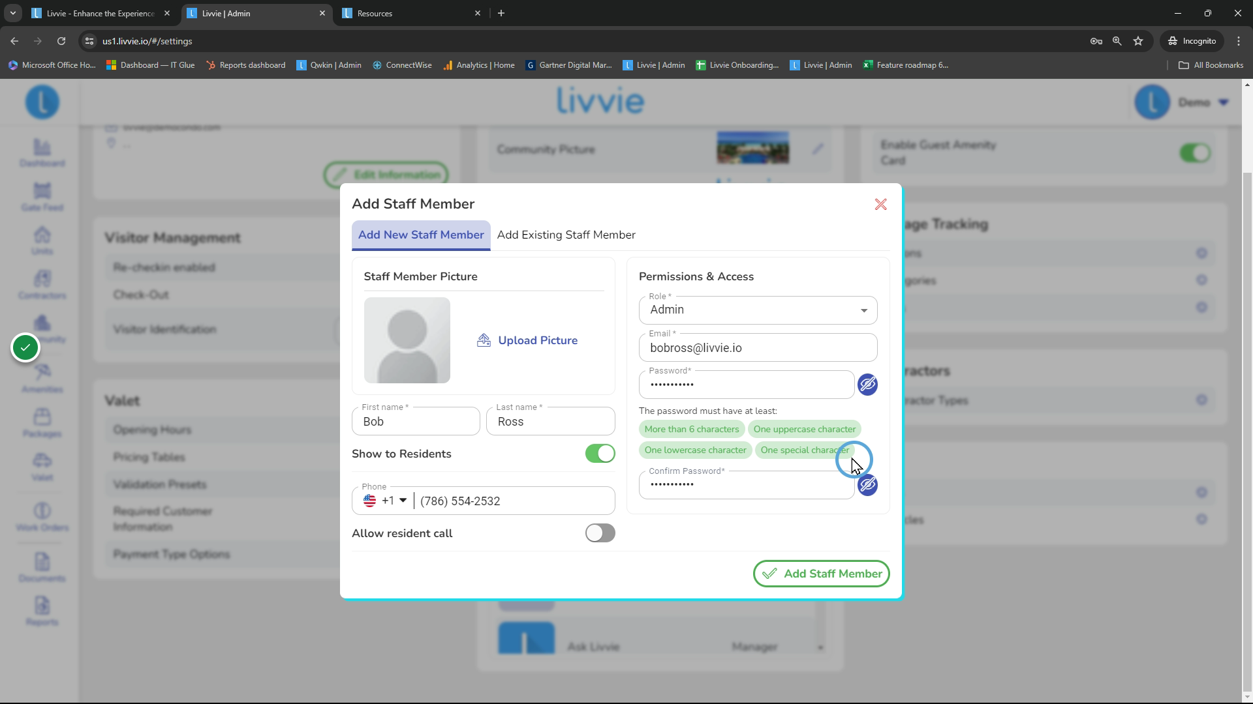Screen dimensions: 1253x704
Task: Open Chrome tab search dropdown
Action: (x=12, y=13)
